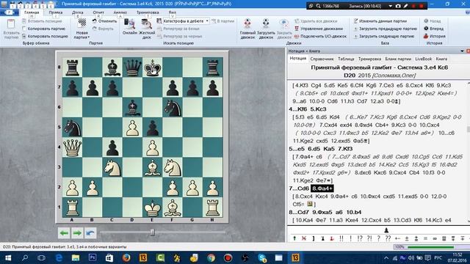Click the blue take-back arrow below the board
This screenshot has width=470, height=264.
coord(90,233)
